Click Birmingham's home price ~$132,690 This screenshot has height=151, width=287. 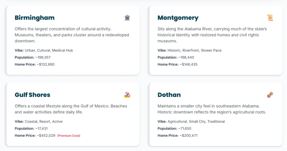pos(46,65)
